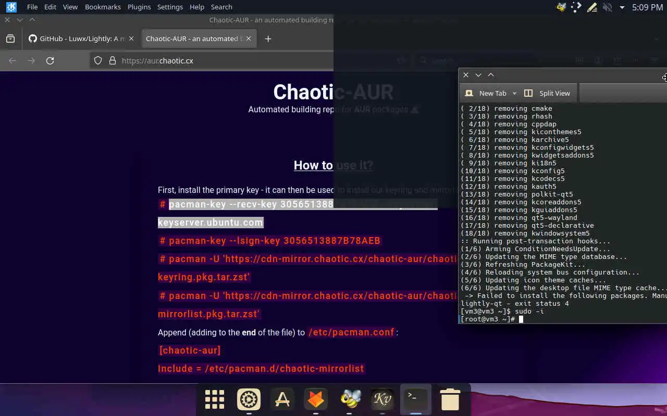Click the 5:09 PM clock
667x416 pixels.
pos(647,7)
